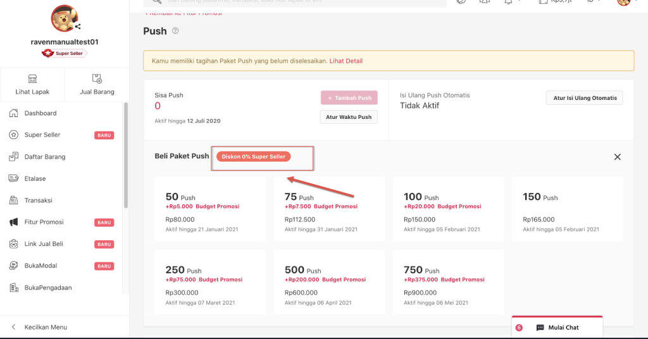Click the BARU badge next to Fitur Promosi
The image size is (648, 339).
click(x=104, y=223)
